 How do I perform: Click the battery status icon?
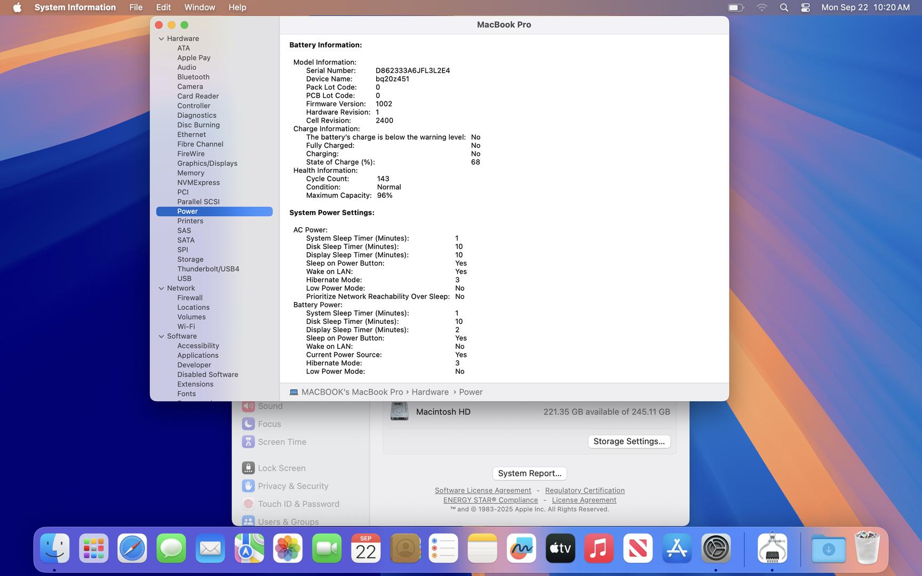[736, 7]
